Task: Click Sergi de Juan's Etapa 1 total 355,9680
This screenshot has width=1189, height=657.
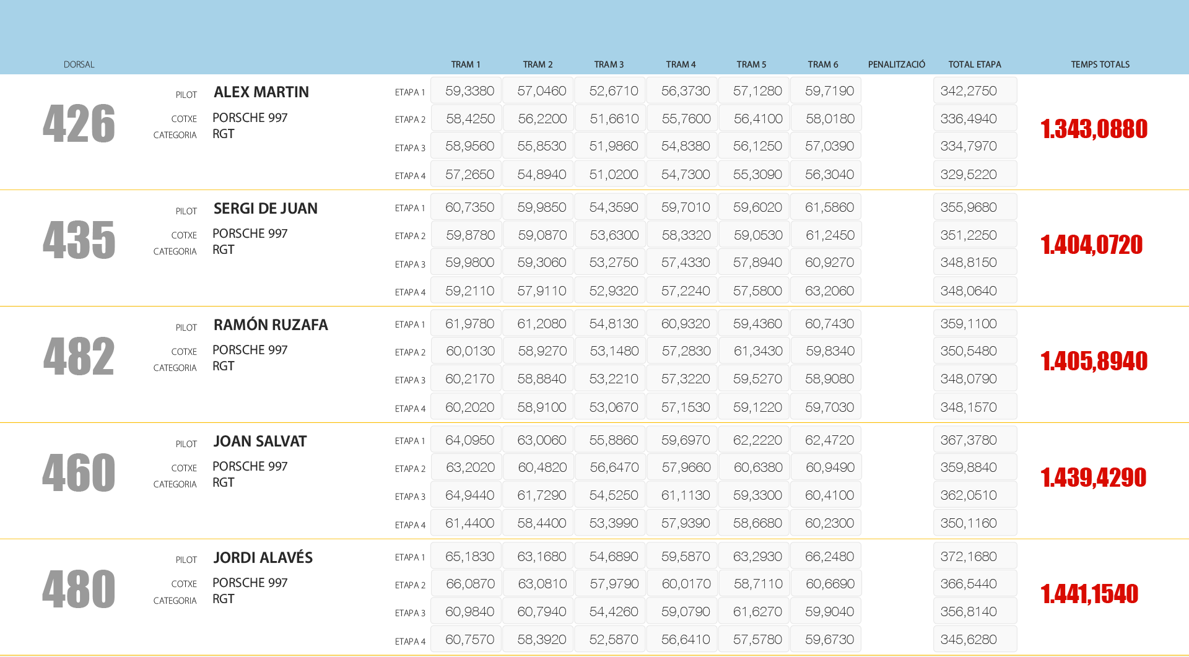Action: pyautogui.click(x=969, y=207)
